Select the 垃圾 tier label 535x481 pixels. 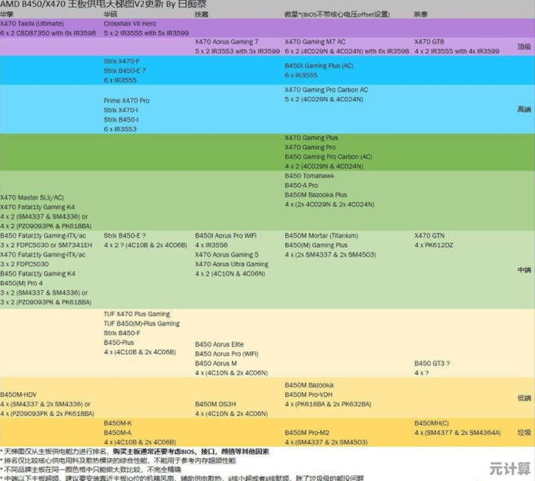(x=524, y=433)
